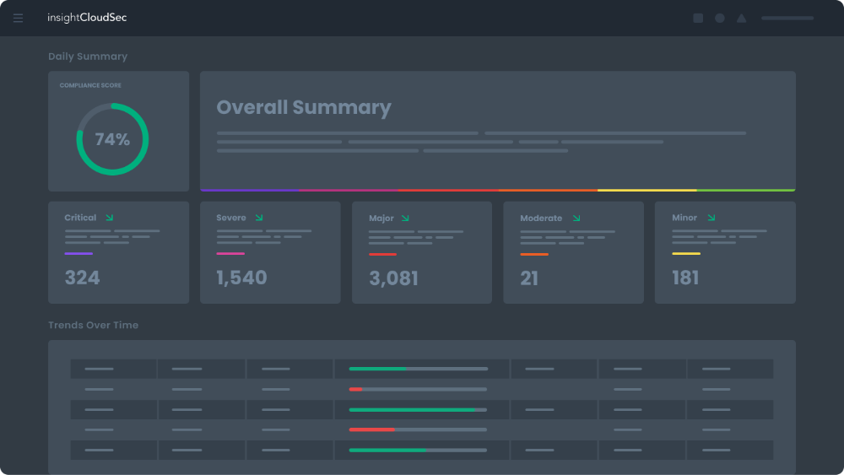Screen dimensions: 844x475
Task: Click the square icon in header
Action: 698,19
